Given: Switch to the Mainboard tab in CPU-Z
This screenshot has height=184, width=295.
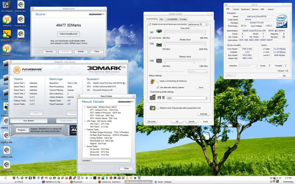Looking at the screenshot, I should [245, 9].
